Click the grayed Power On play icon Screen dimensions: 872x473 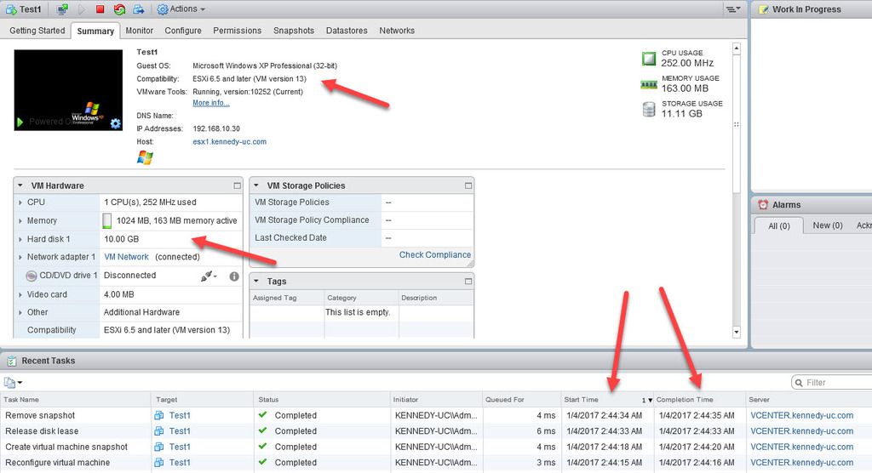82,9
